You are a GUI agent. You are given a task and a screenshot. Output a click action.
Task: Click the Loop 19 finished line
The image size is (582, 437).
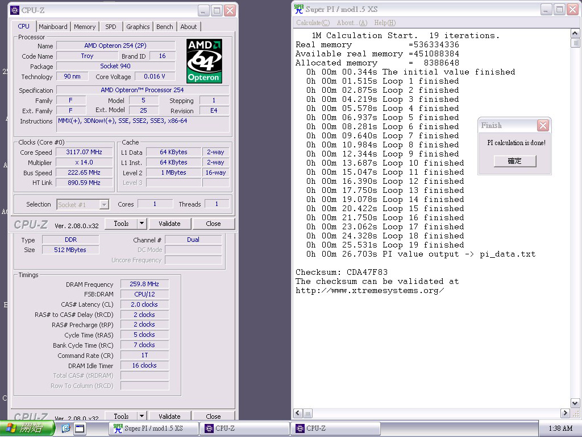[x=385, y=245]
